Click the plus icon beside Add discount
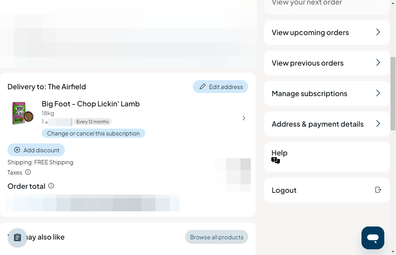Image resolution: width=396 pixels, height=255 pixels. (x=17, y=150)
